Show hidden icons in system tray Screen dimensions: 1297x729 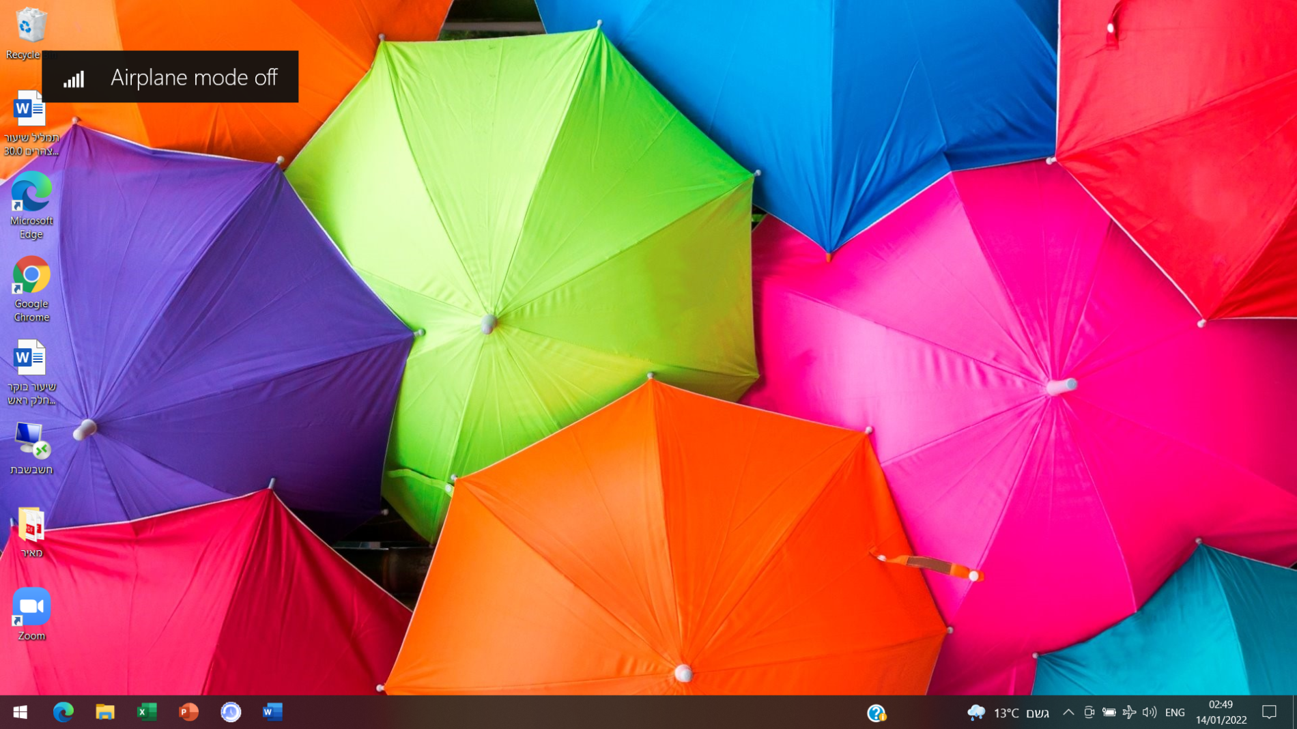pyautogui.click(x=1068, y=712)
